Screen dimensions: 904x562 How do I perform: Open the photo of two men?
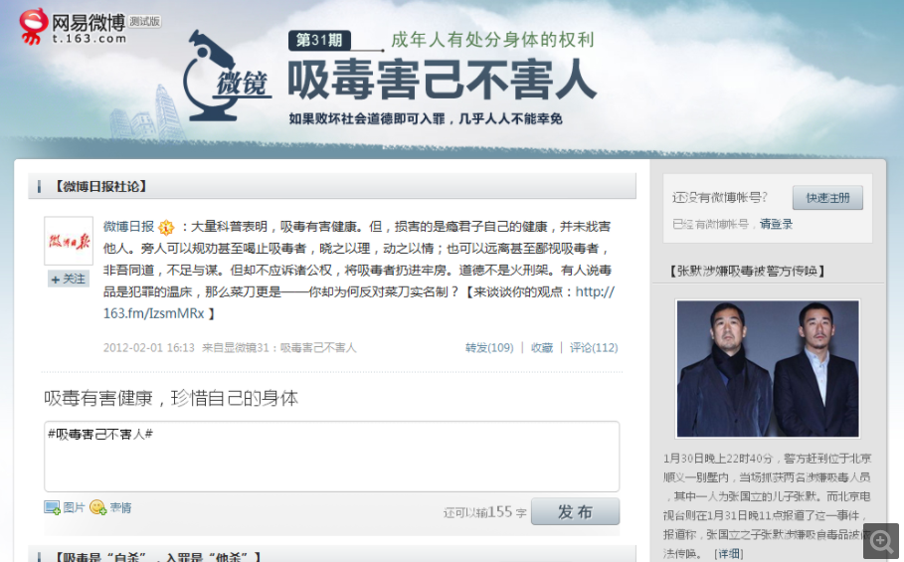pyautogui.click(x=768, y=368)
